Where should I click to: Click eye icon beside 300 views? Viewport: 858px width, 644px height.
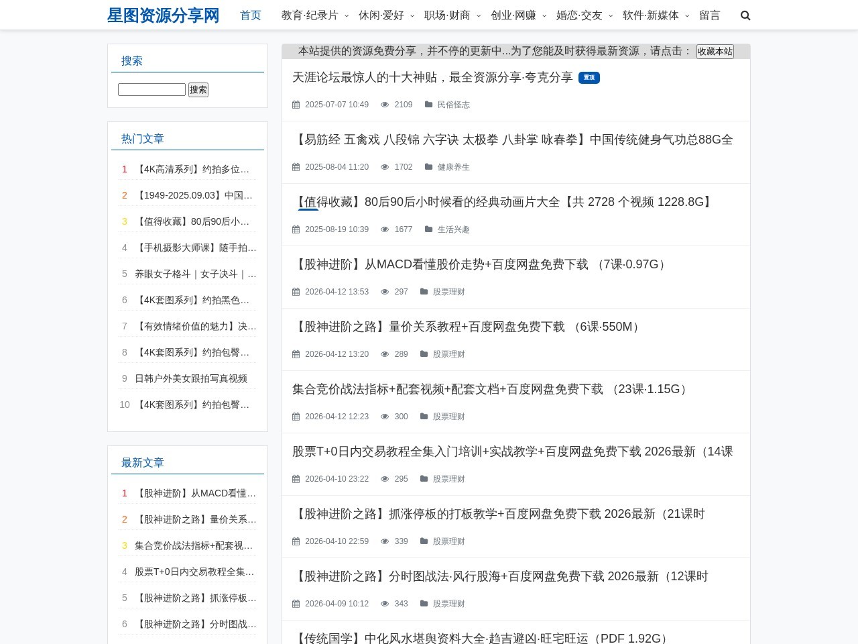[385, 417]
